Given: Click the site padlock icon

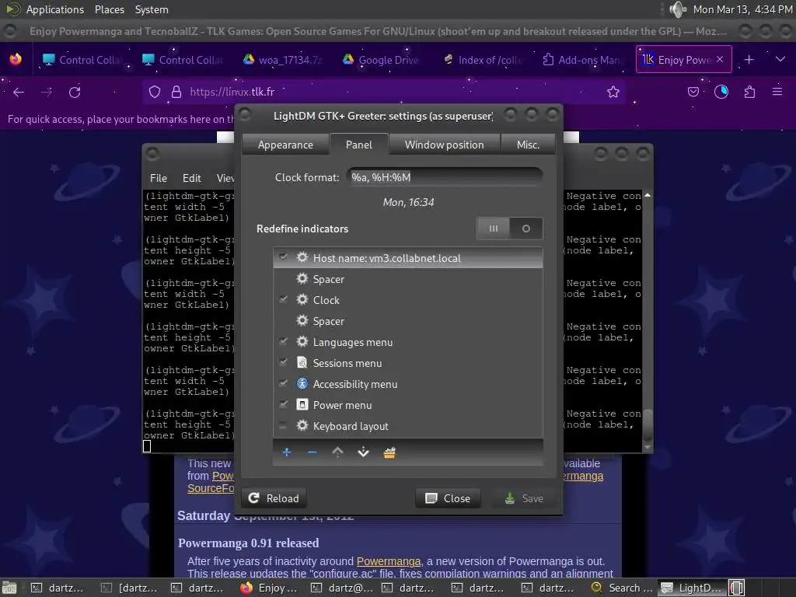Looking at the screenshot, I should coord(176,92).
